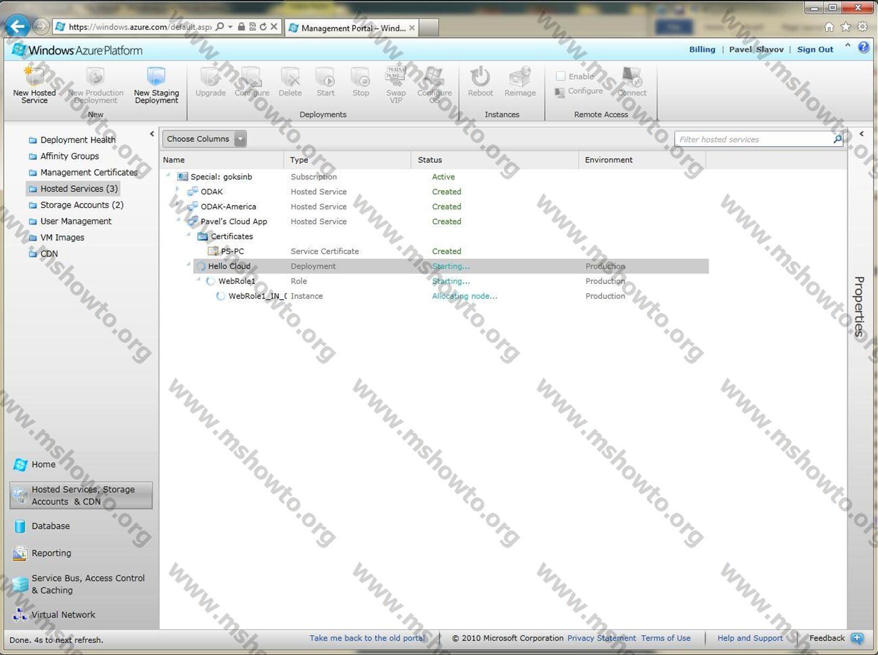Collapse the WebRole1 role node

(x=199, y=279)
